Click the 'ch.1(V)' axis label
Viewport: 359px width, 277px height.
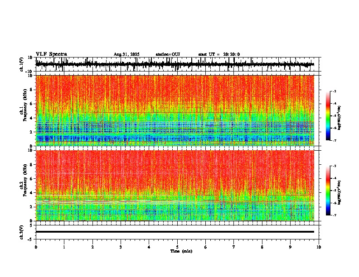(22, 64)
